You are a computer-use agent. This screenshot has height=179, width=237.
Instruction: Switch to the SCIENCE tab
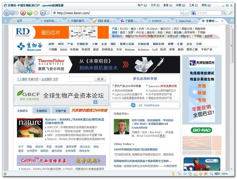tap(157, 21)
